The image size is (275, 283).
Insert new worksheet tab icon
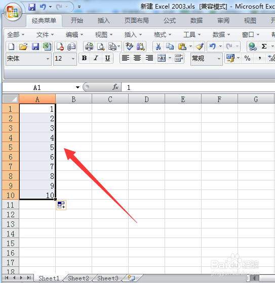(131, 278)
